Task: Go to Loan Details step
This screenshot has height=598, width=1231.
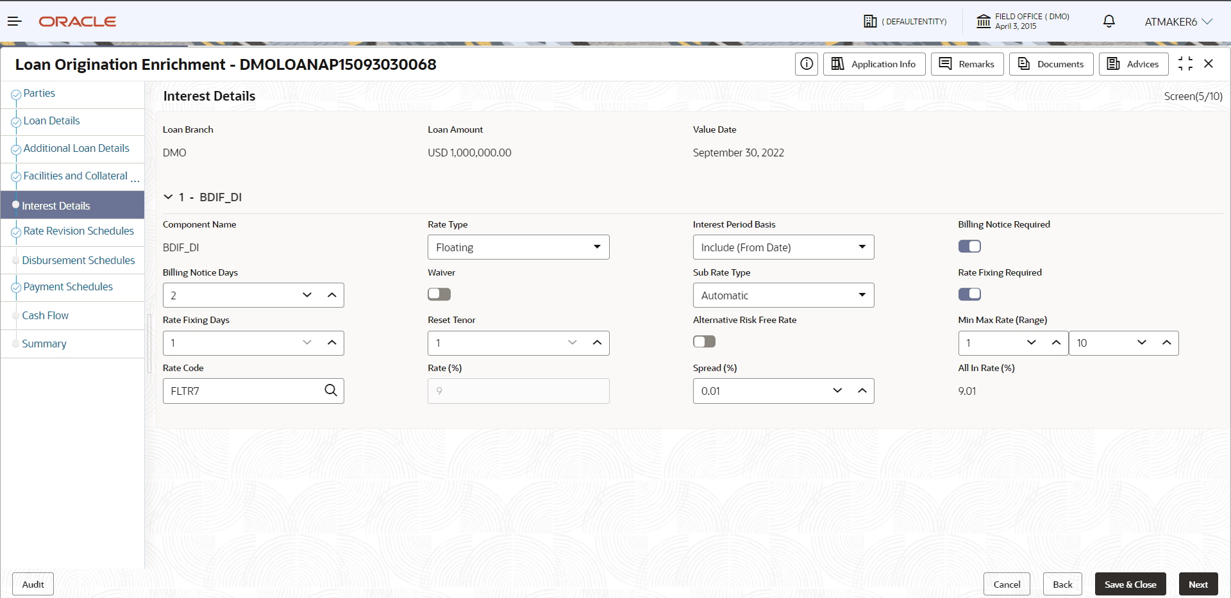Action: (51, 121)
